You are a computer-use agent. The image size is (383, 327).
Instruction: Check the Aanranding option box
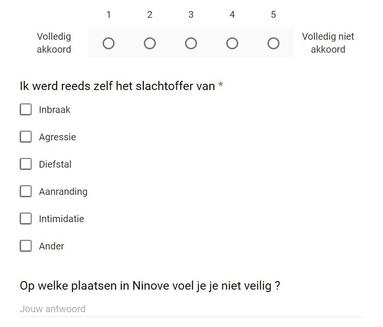pos(25,192)
